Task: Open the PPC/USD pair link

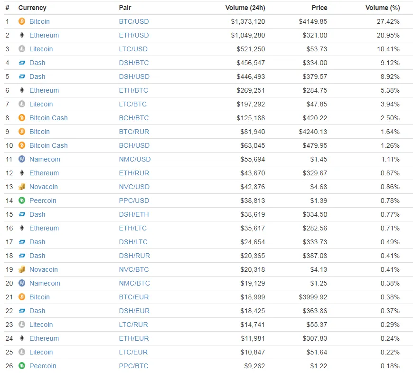Action: click(134, 201)
